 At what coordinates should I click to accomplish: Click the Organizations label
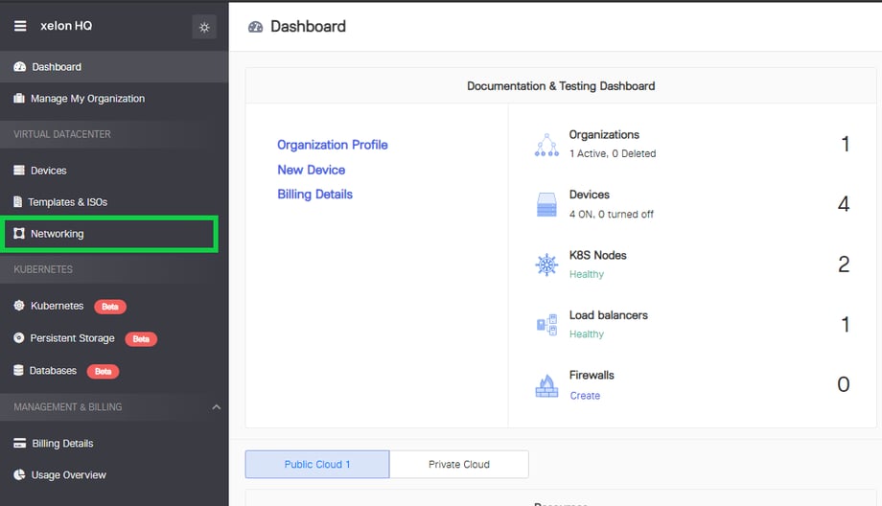604,135
